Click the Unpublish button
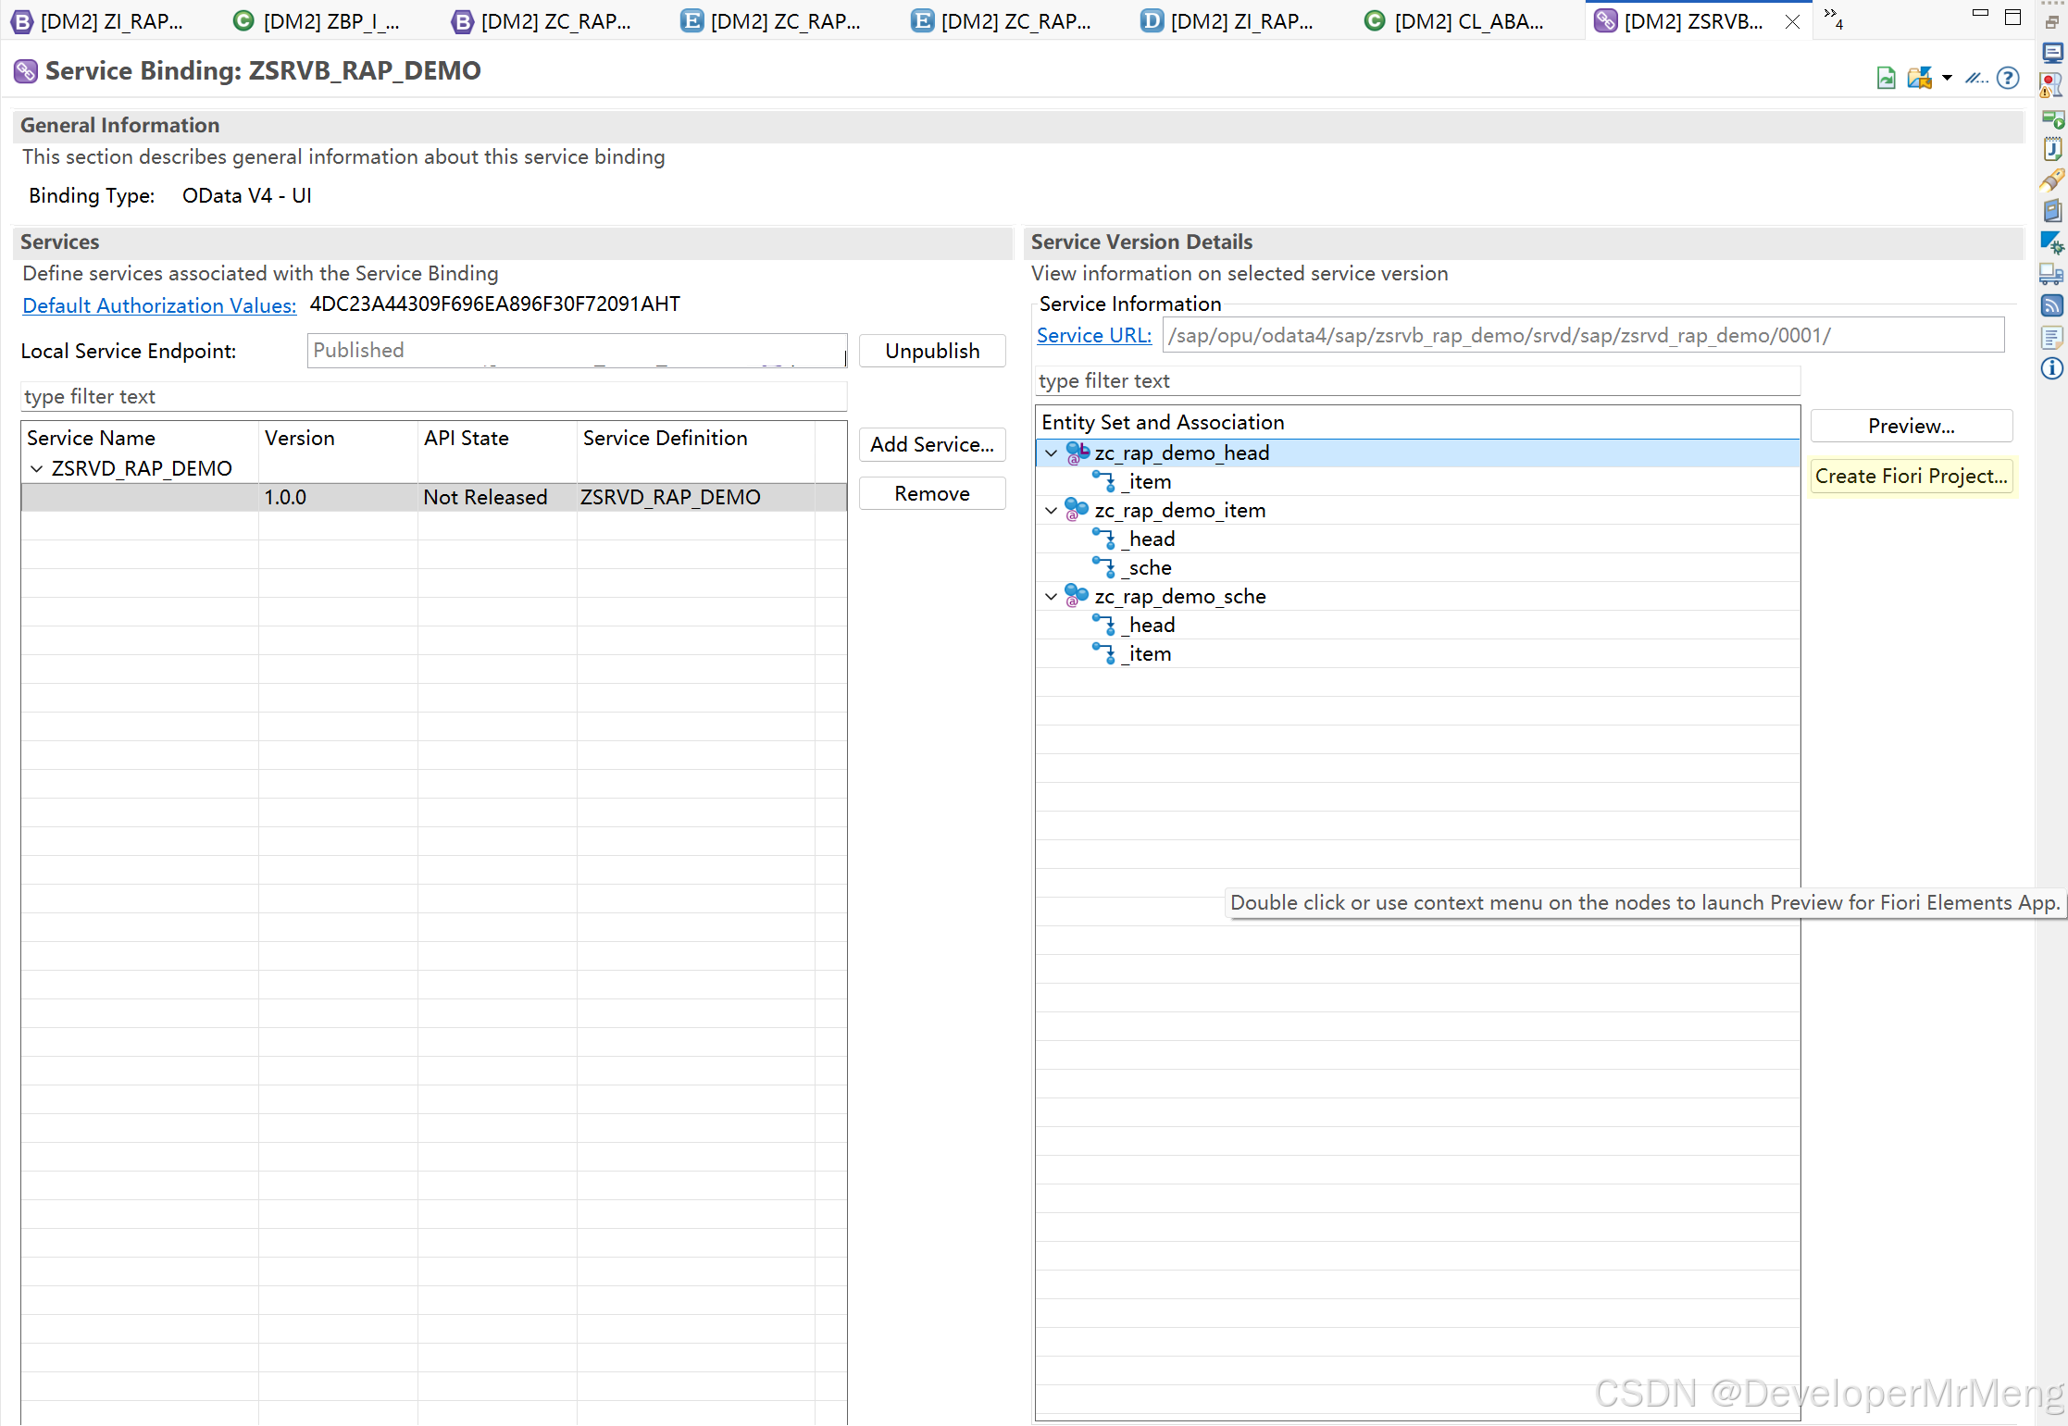The height and width of the screenshot is (1426, 2068). [x=931, y=351]
